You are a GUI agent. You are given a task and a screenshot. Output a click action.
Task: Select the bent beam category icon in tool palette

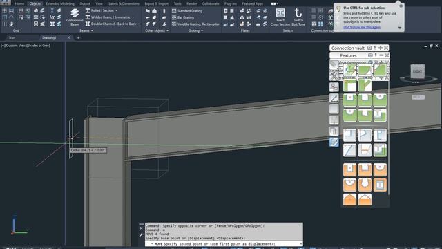click(334, 131)
